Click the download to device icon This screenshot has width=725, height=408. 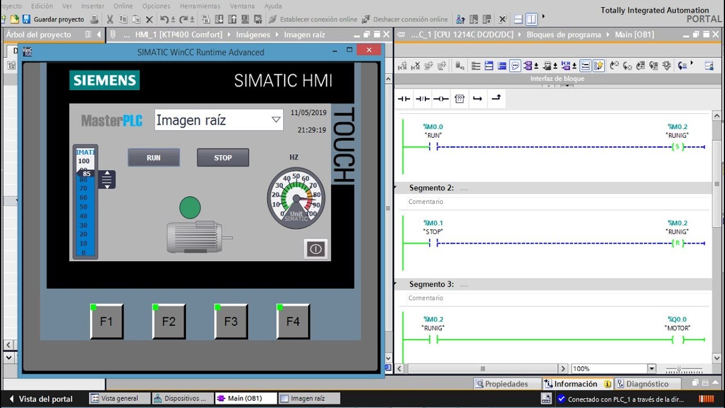click(x=219, y=19)
